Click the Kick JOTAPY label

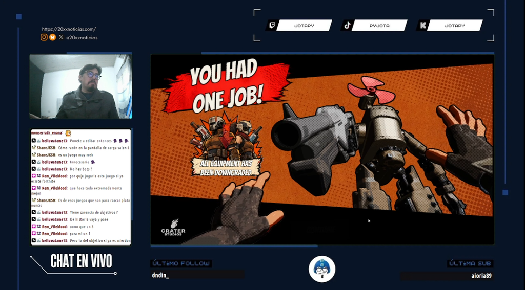pyautogui.click(x=455, y=26)
